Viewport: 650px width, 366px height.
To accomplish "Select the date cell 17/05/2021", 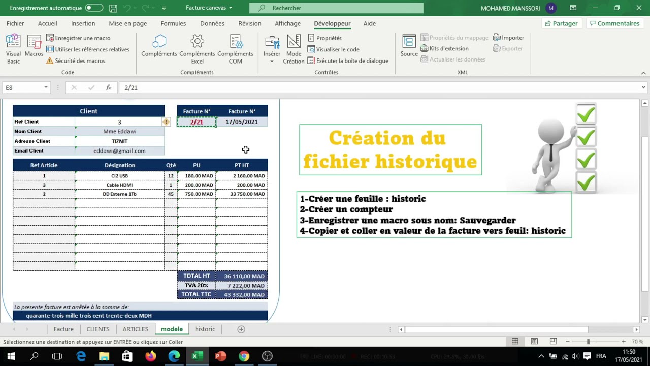I will click(x=242, y=122).
